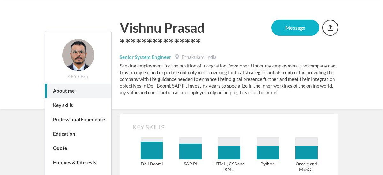Click the Vishnu Prasad name heading

tap(162, 28)
